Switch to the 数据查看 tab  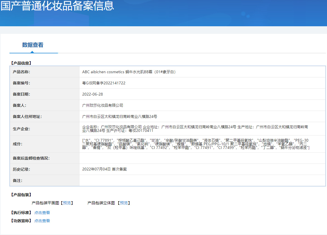pos(33,45)
